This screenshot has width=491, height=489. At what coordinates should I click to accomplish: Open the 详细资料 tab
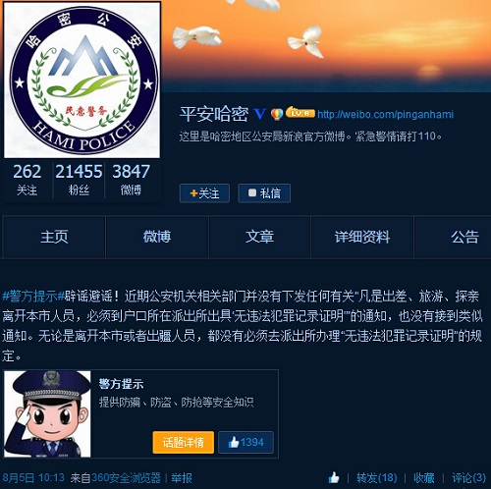point(362,237)
